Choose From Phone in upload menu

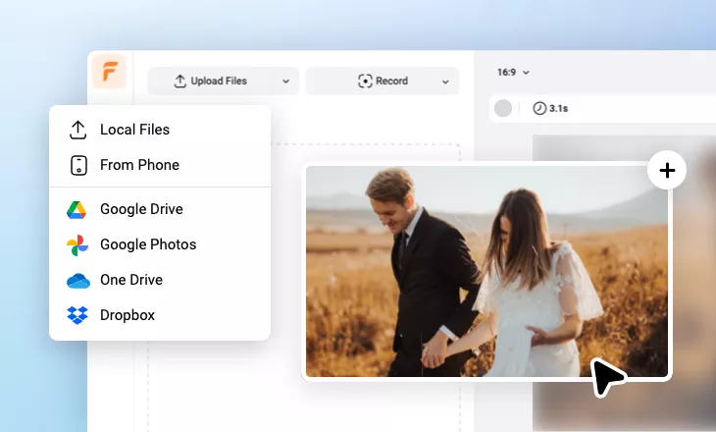[x=160, y=165]
